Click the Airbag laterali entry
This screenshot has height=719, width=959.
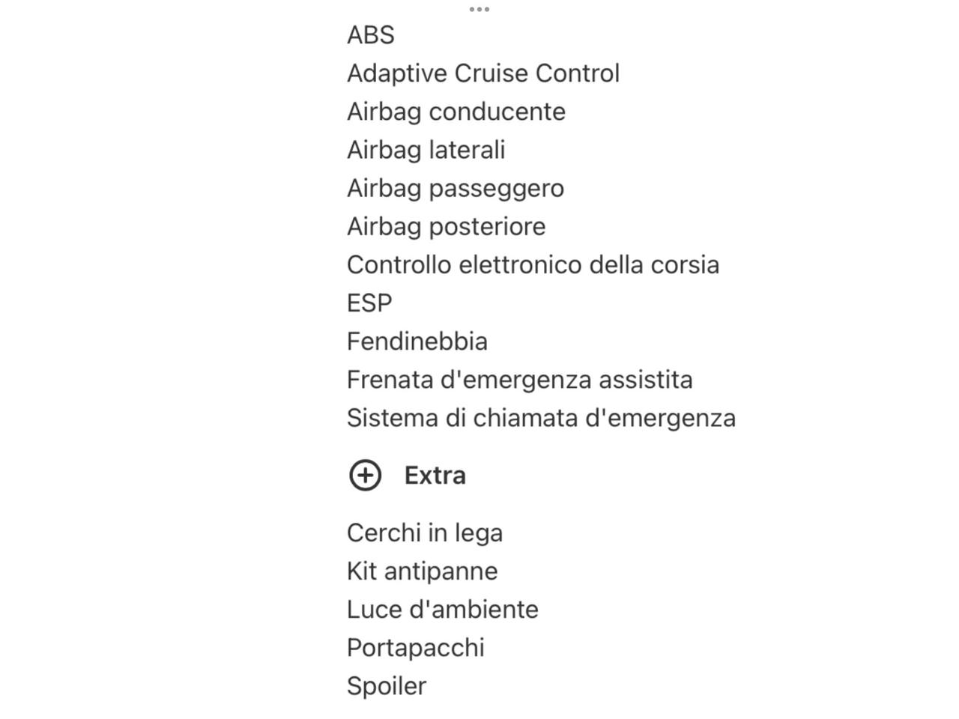pyautogui.click(x=426, y=149)
